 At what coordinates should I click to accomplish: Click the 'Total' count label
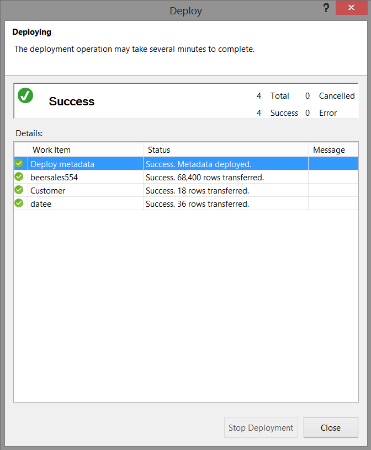279,96
